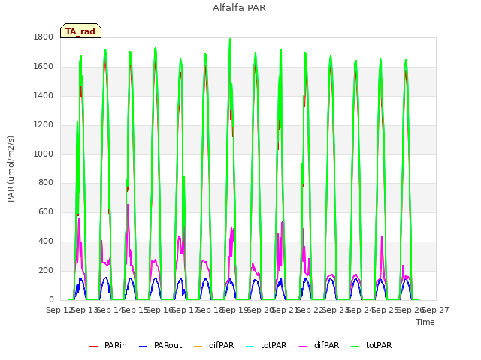Toggle the cyan totPAR legend entry
481x360 pixels.
pyautogui.click(x=266, y=345)
